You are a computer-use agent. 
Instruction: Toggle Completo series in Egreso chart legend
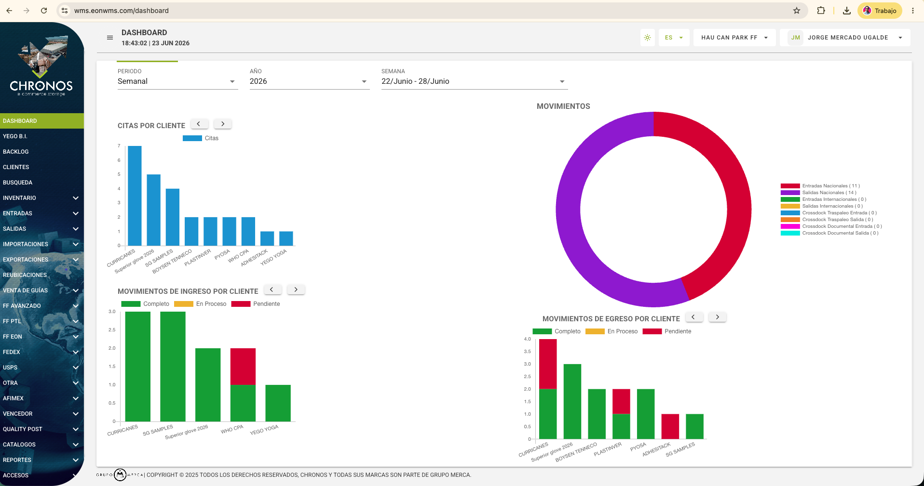click(x=557, y=331)
